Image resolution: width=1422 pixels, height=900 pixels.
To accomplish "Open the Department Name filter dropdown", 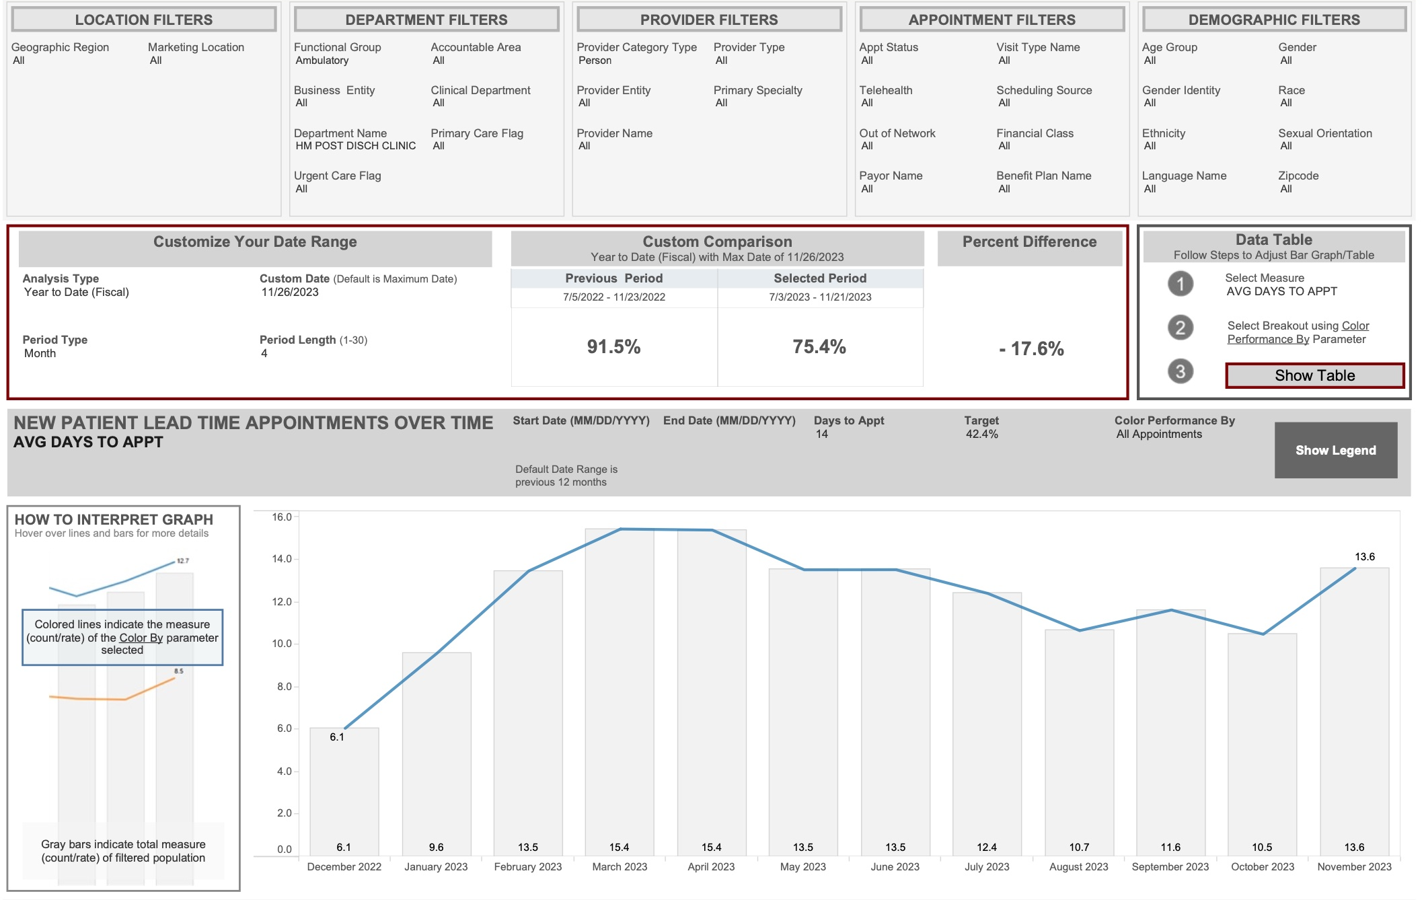I will coord(355,146).
